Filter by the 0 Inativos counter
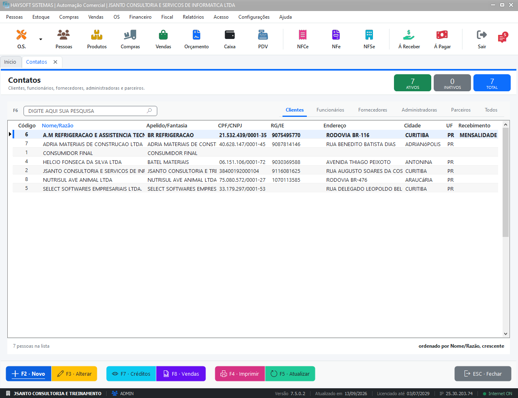This screenshot has height=398, width=518. tap(452, 83)
